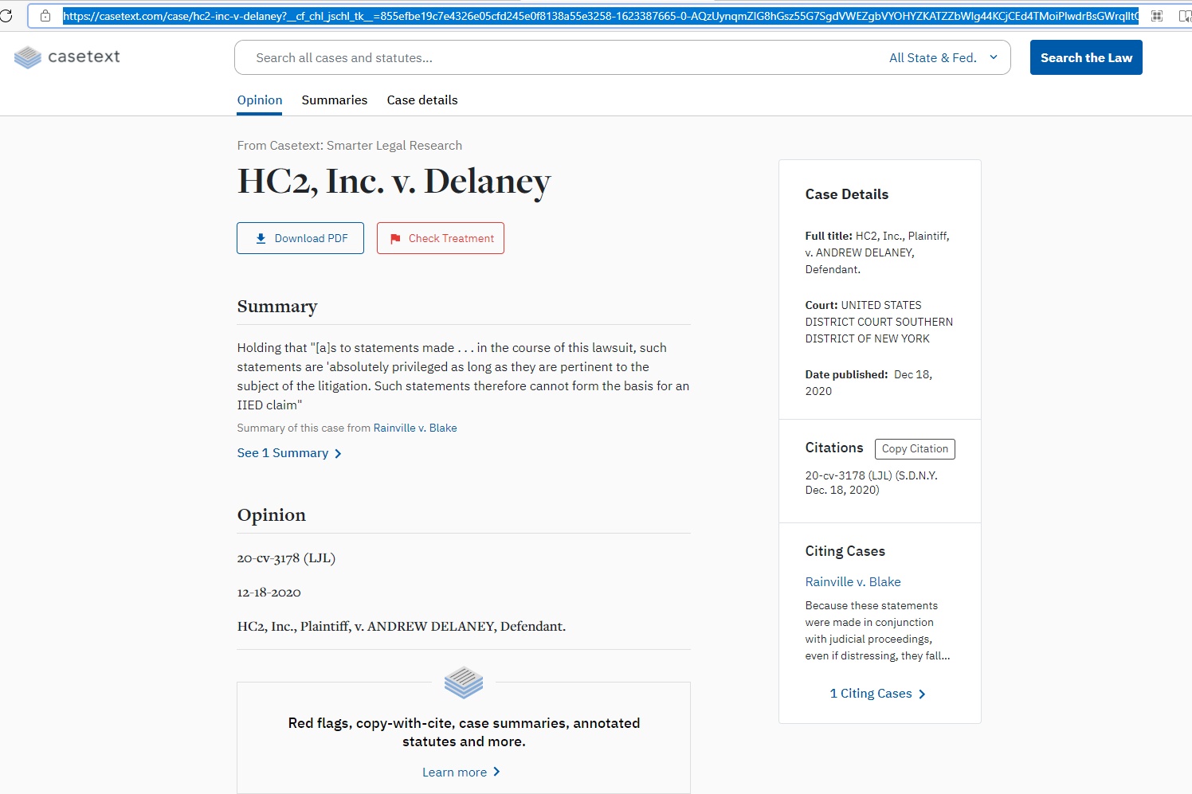The height and width of the screenshot is (794, 1192).
Task: Switch to the Summaries tab
Action: pyautogui.click(x=334, y=100)
